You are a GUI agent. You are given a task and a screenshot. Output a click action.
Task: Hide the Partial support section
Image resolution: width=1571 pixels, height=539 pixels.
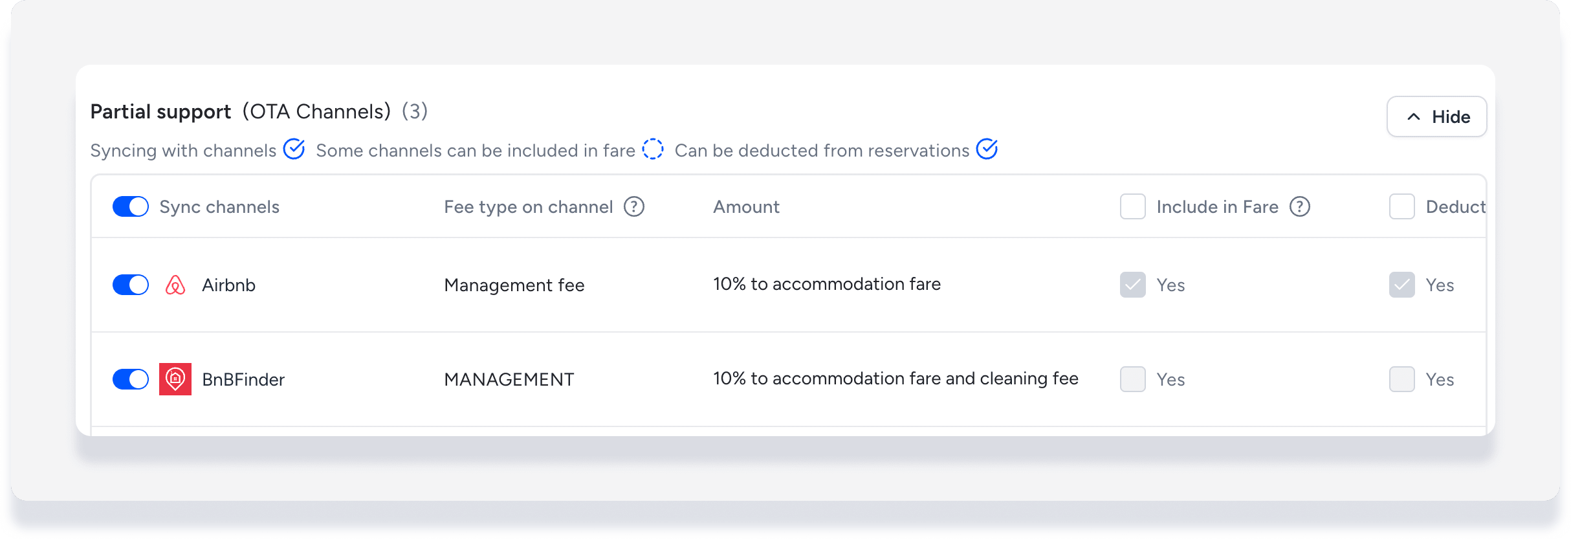point(1437,117)
